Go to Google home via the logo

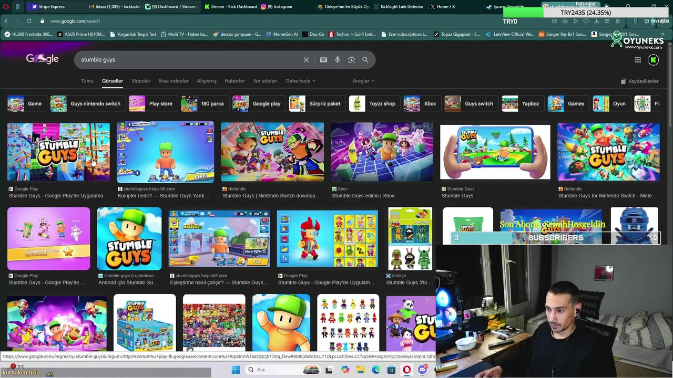click(42, 59)
